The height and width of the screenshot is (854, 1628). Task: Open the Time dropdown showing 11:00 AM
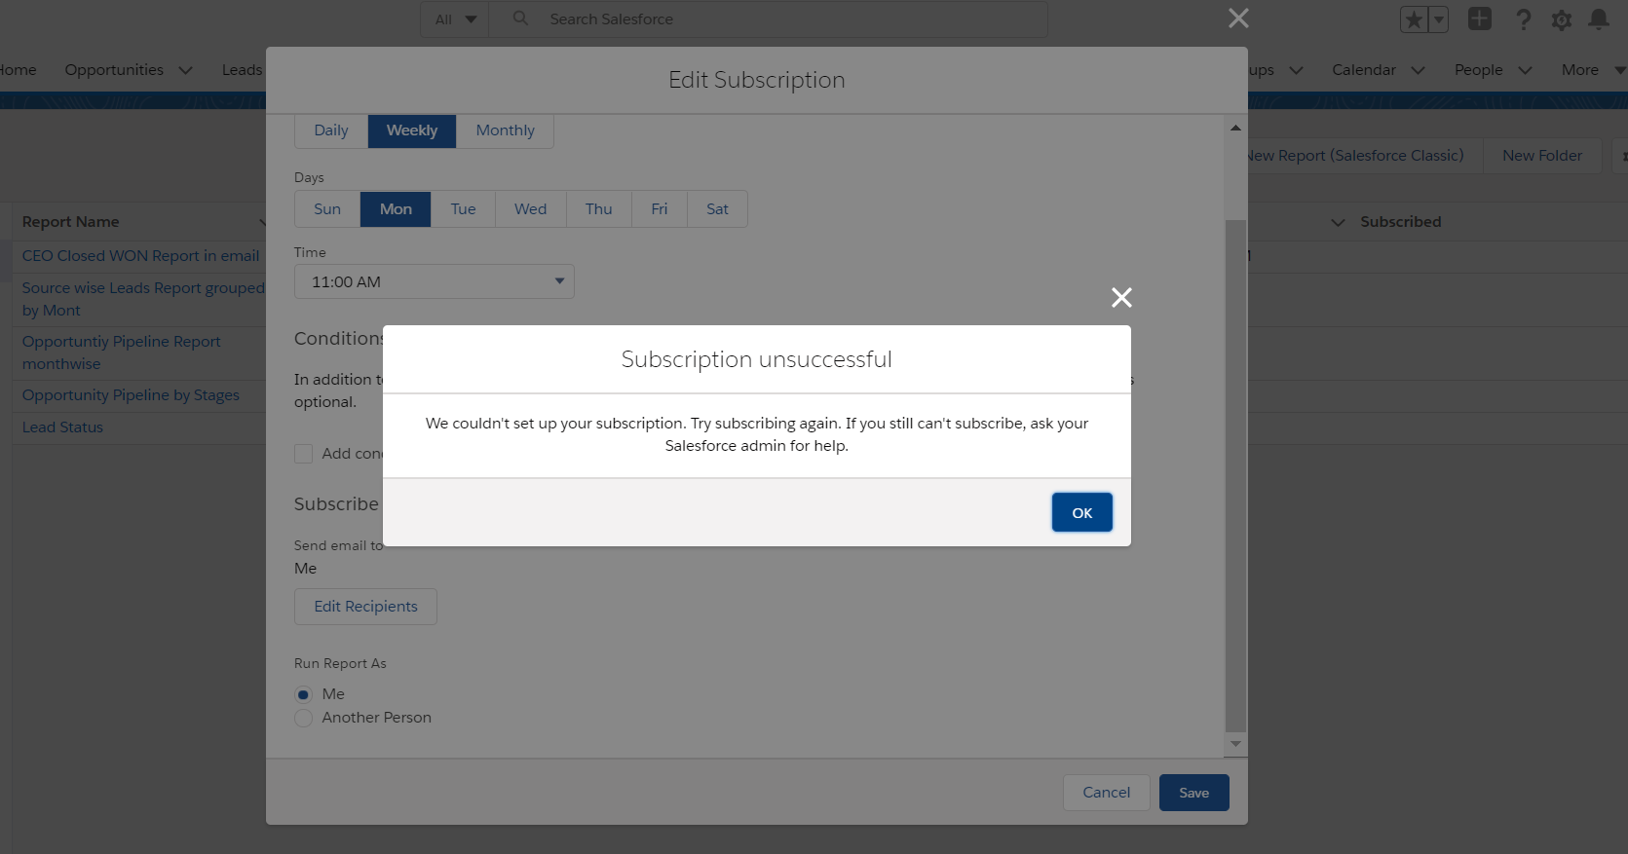click(x=434, y=281)
